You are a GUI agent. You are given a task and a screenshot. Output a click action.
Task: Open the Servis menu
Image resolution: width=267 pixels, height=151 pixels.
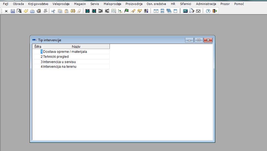(x=95, y=4)
